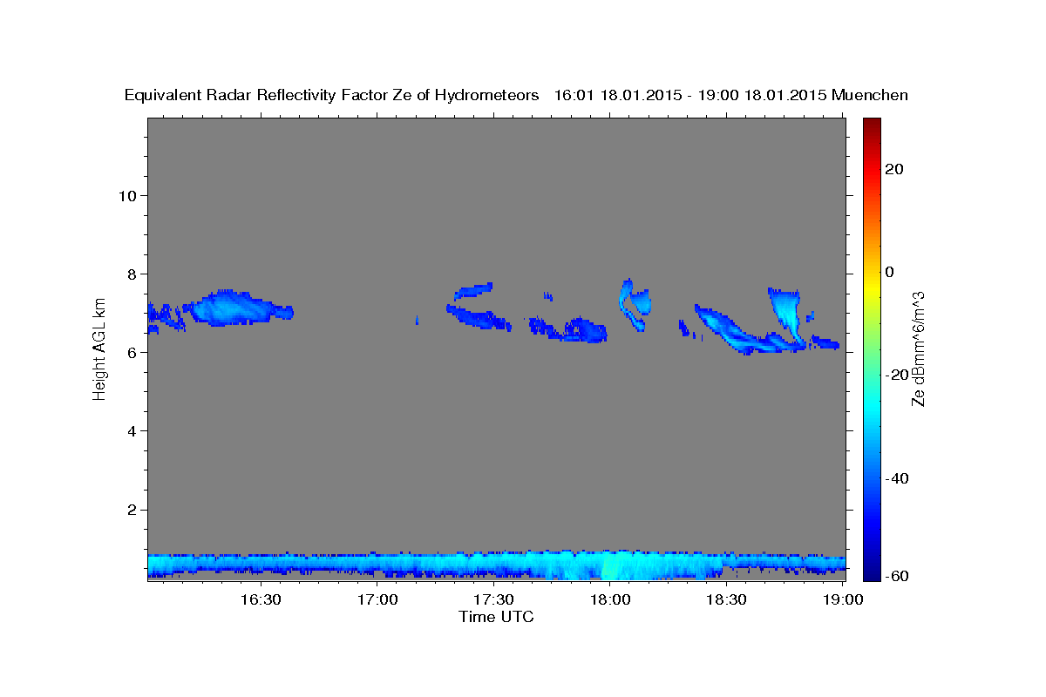Click the height tick label 2
Viewport: 1046px width, 697px height.
click(132, 510)
